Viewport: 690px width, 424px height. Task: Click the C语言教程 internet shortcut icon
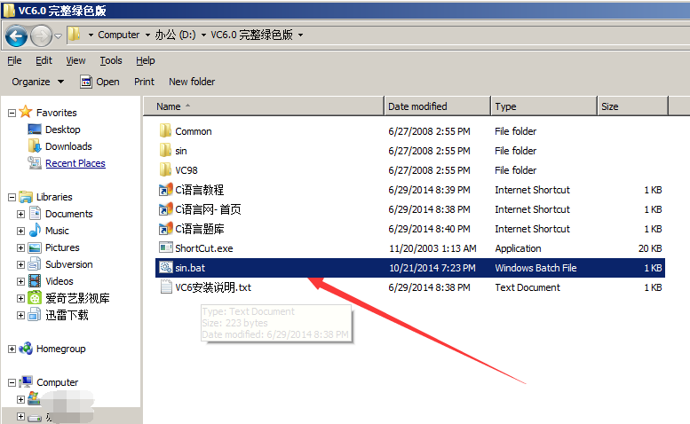pos(165,190)
